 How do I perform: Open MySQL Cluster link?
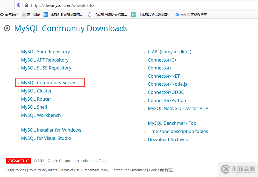tap(36, 91)
